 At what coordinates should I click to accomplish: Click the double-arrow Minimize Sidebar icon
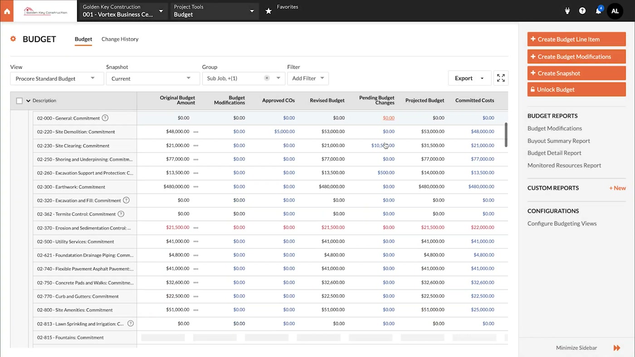coord(617,348)
